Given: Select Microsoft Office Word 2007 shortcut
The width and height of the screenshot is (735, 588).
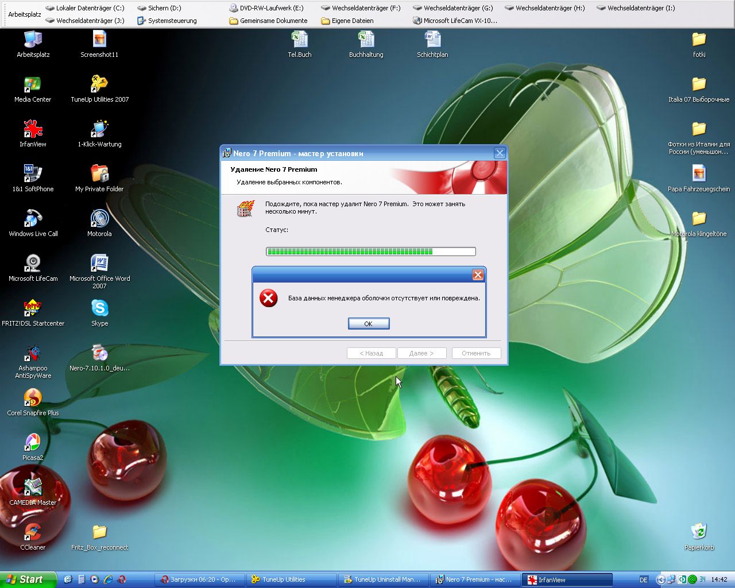Looking at the screenshot, I should click(x=99, y=272).
